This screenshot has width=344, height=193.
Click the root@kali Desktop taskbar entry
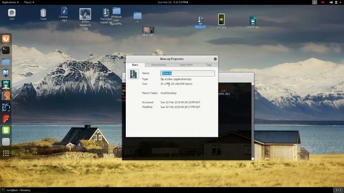[24, 190]
